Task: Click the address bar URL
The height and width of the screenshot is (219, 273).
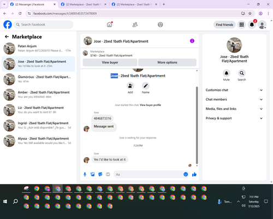Action: (65, 14)
